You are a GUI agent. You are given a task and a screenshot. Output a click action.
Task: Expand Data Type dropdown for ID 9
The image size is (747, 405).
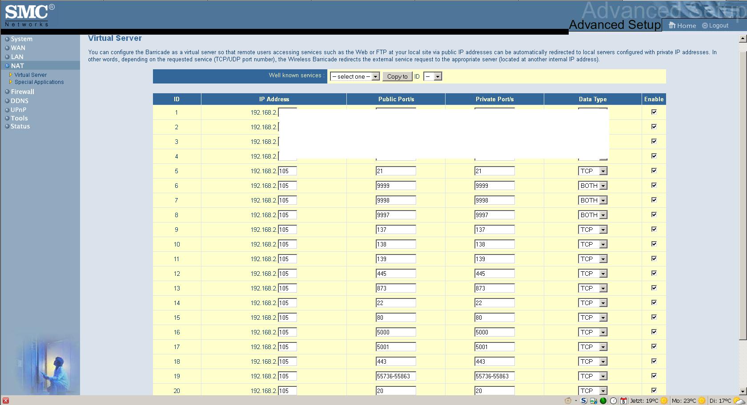click(x=593, y=230)
